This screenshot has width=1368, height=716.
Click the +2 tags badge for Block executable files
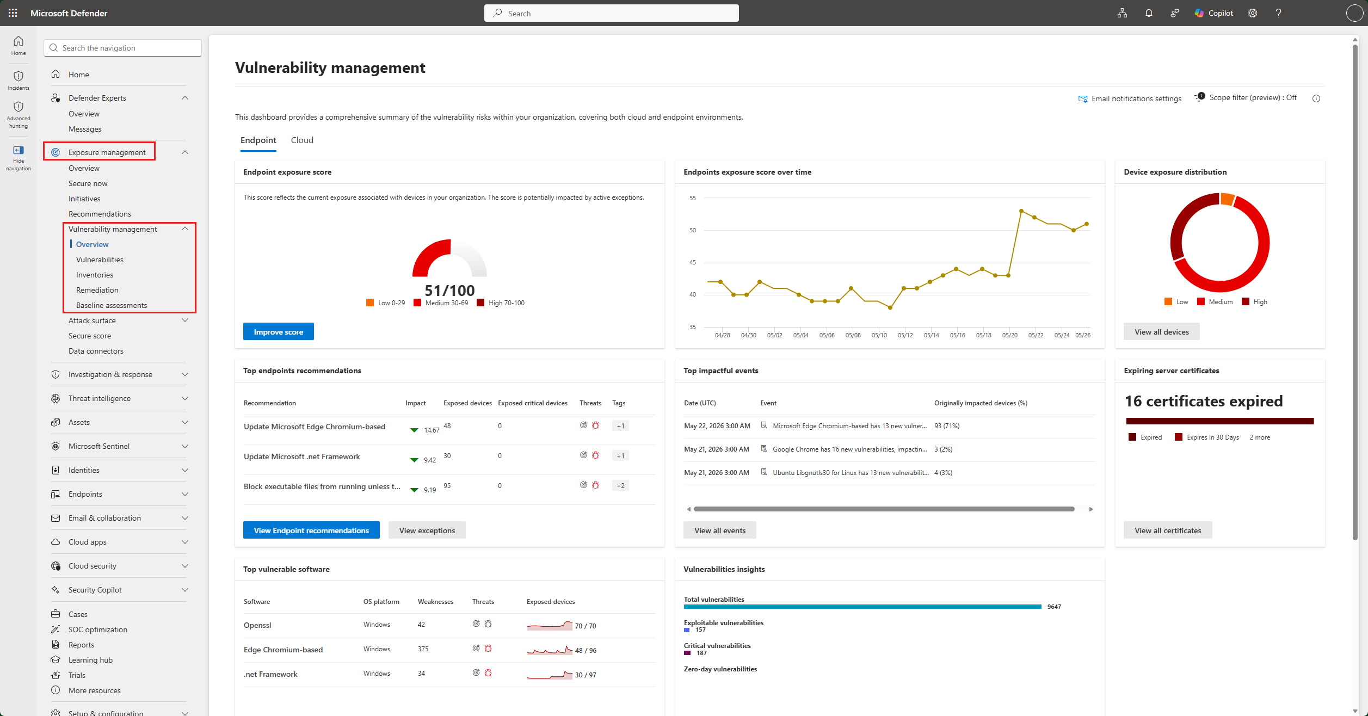(x=620, y=485)
